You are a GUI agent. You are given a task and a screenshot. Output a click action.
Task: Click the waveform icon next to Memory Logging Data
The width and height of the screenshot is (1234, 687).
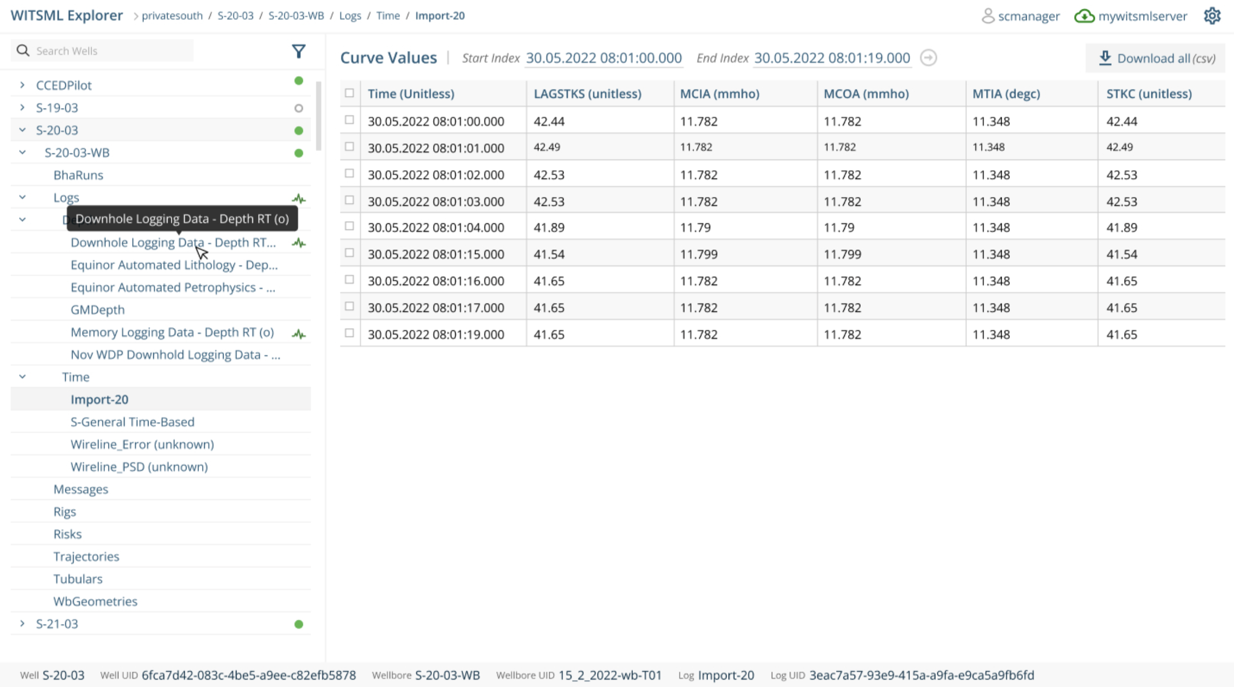[299, 333]
